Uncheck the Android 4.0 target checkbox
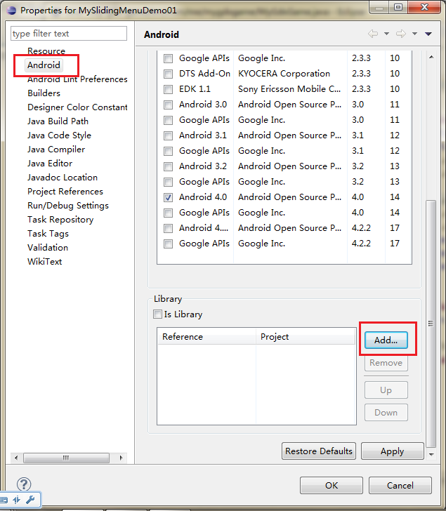 click(169, 197)
